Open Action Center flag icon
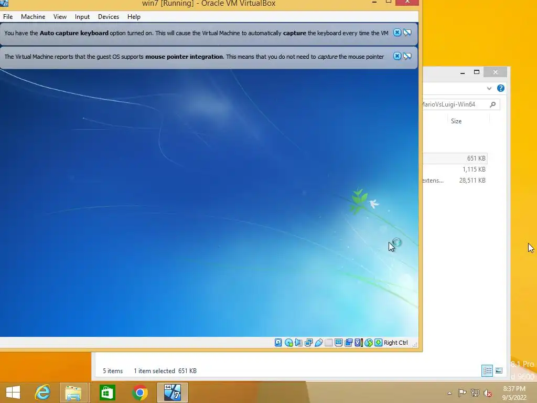537x403 pixels. tap(463, 393)
